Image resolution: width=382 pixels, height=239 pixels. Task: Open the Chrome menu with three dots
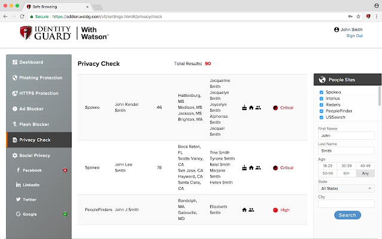(x=376, y=17)
